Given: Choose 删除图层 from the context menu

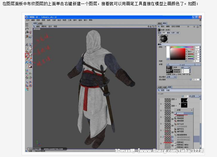Looking at the screenshot, I should (184, 121).
